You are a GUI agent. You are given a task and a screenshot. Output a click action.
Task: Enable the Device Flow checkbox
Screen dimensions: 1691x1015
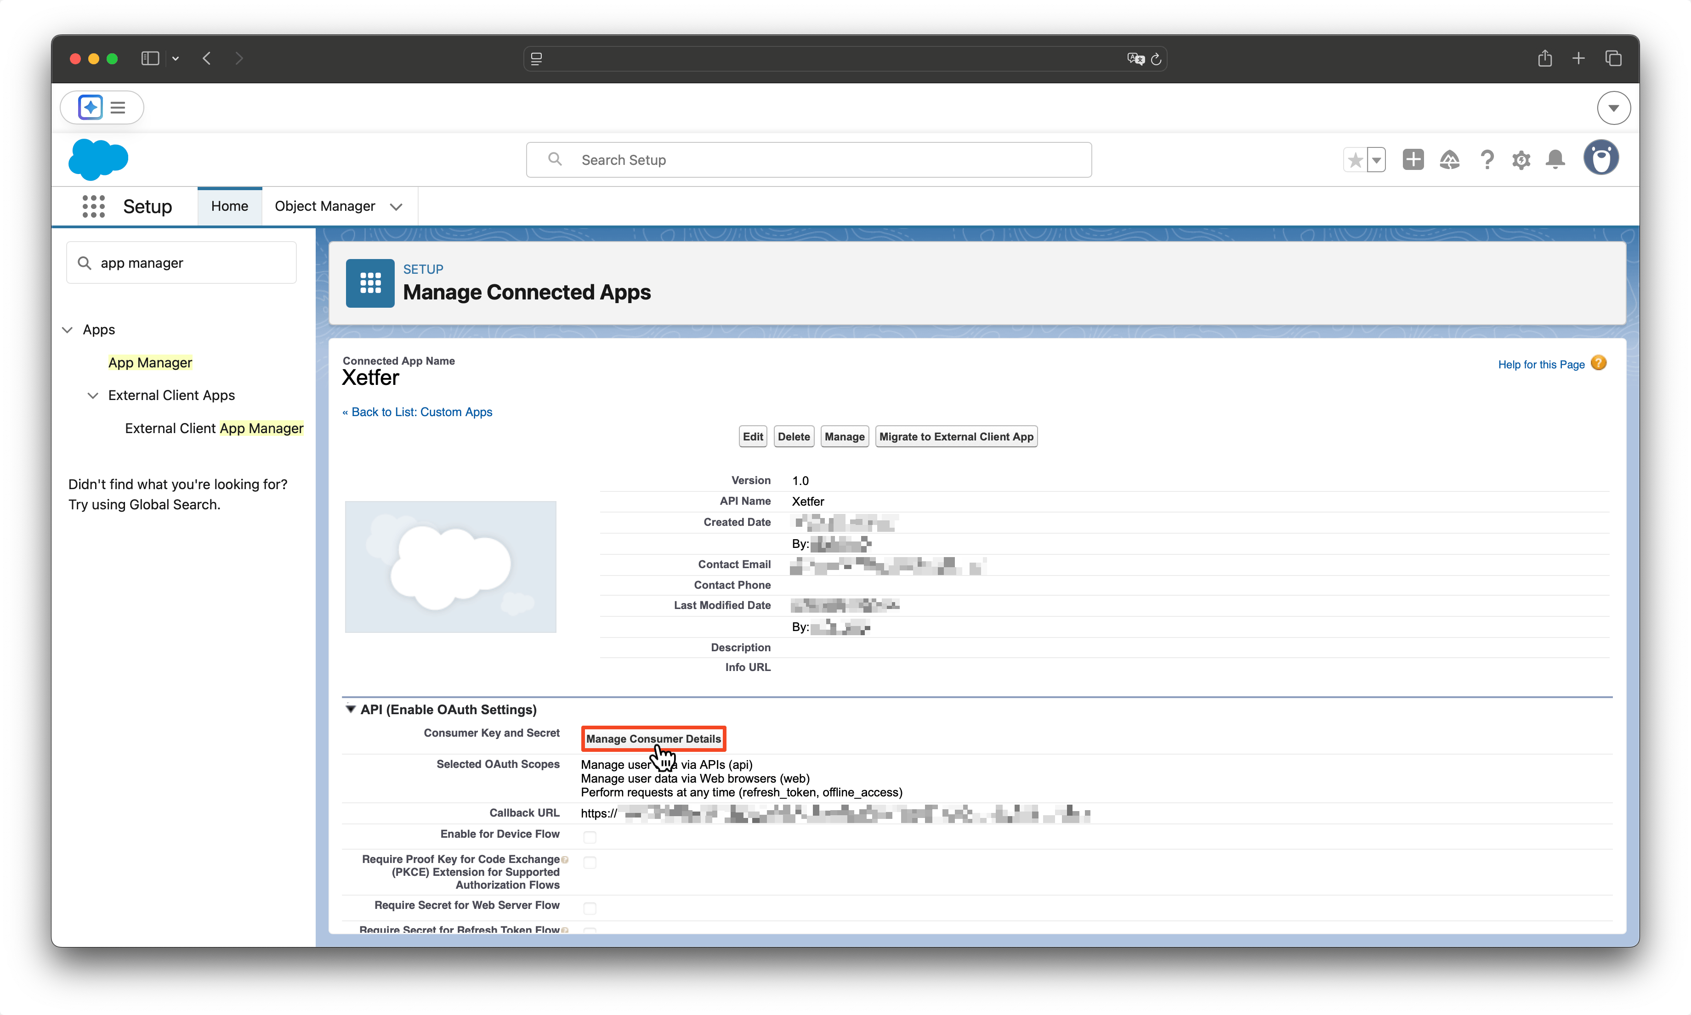pyautogui.click(x=589, y=836)
